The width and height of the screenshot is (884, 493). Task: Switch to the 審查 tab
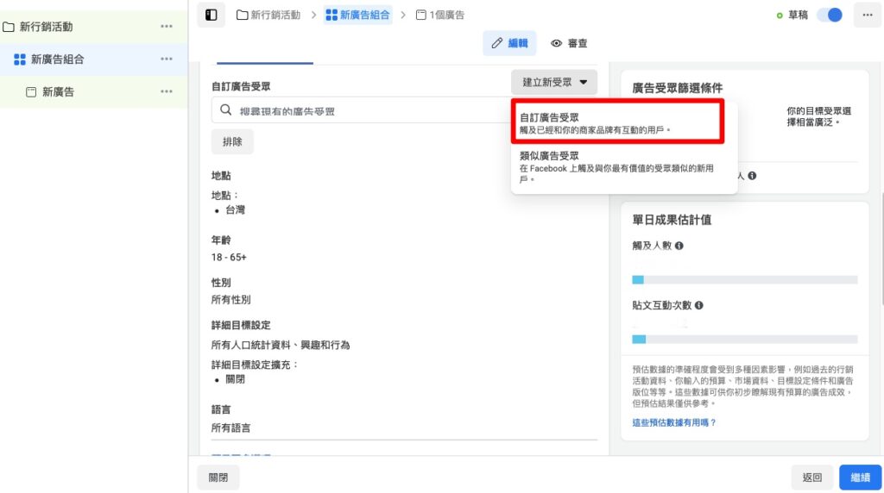[569, 43]
